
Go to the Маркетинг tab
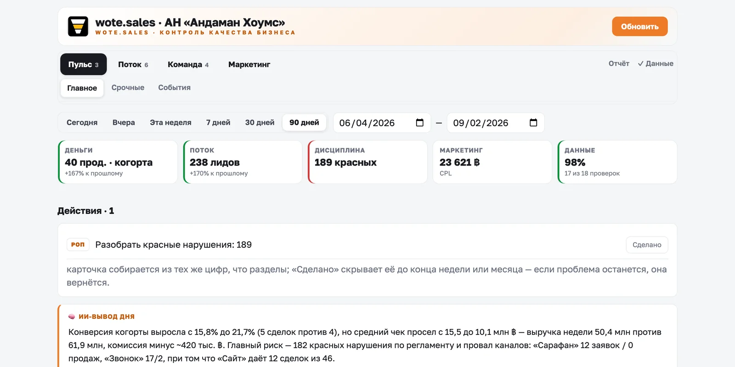pyautogui.click(x=249, y=64)
